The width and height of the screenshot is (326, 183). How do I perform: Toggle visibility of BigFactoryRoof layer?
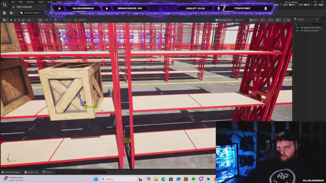(x=297, y=30)
